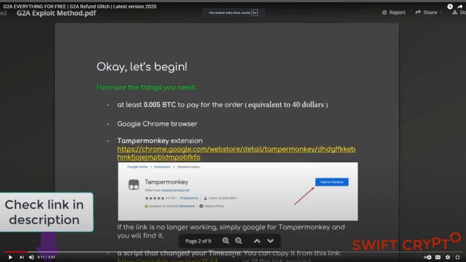This screenshot has width=466, height=262.
Task: Exit full screen mode
Action: click(x=458, y=257)
